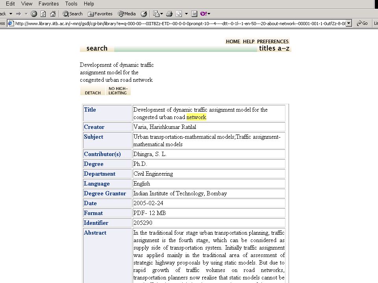Expand the Yahoo! dropdown arrow

click(209, 14)
